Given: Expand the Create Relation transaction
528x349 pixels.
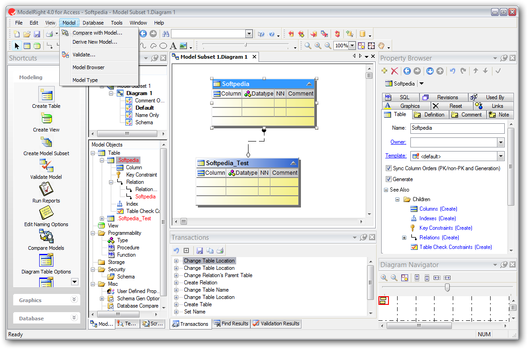Looking at the screenshot, I should click(x=176, y=283).
